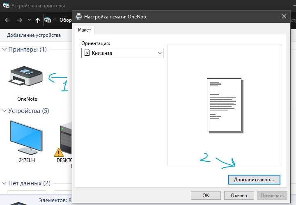The height and width of the screenshot is (205, 296).
Task: Click the 247ELH device label
Action: (x=27, y=160)
